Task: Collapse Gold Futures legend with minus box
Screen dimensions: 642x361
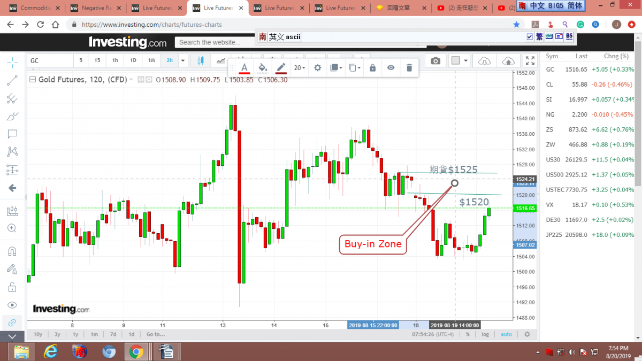Action: (x=32, y=80)
